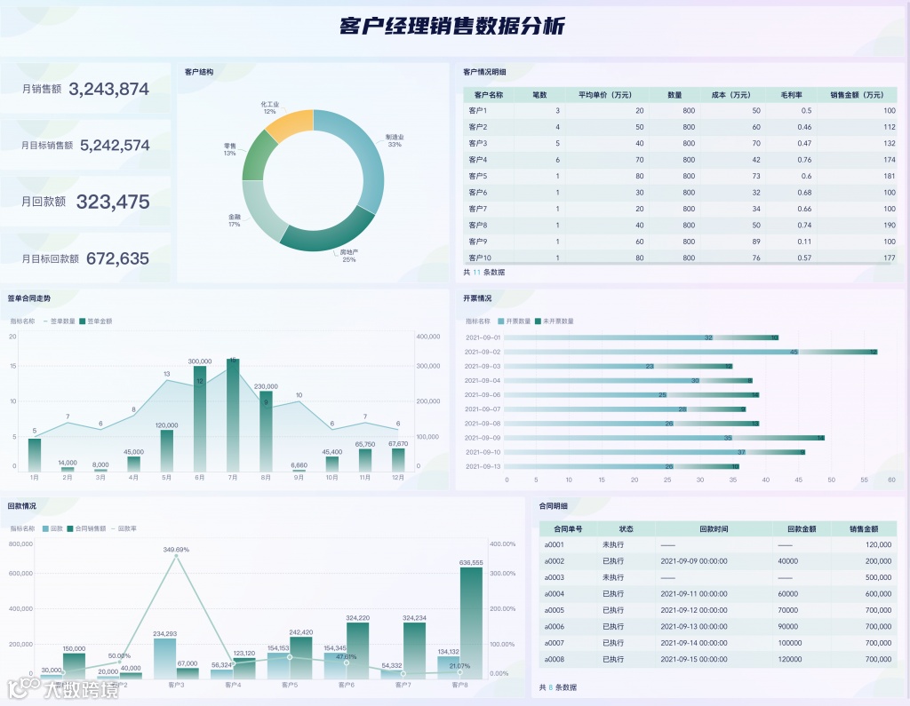Viewport: 910px width, 706px height.
Task: Click the 月回款额 323,475 card
Action: click(85, 202)
